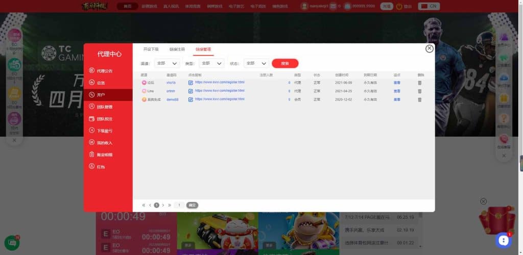Open 电子游艺 in the top navigation
This screenshot has height=255, width=523.
[236, 6]
